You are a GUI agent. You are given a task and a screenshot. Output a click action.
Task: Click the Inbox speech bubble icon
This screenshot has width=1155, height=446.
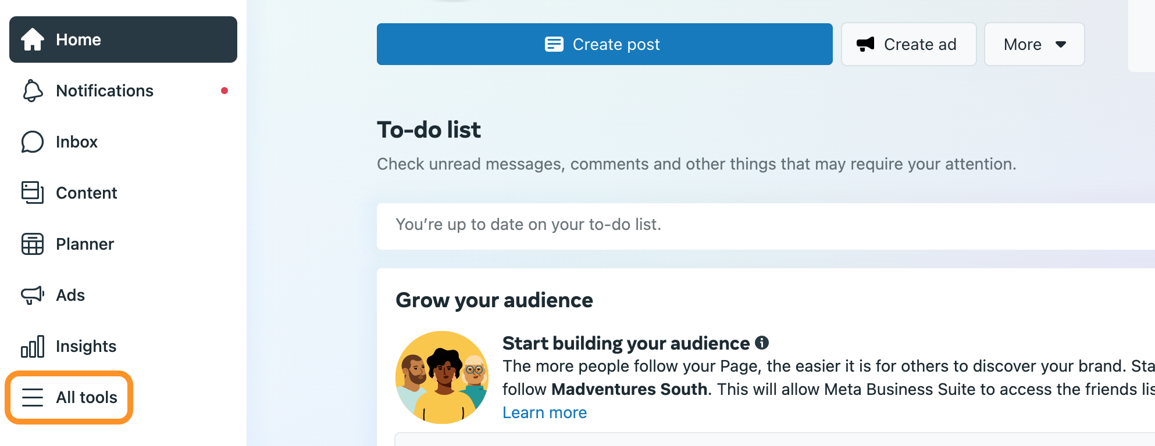point(33,142)
